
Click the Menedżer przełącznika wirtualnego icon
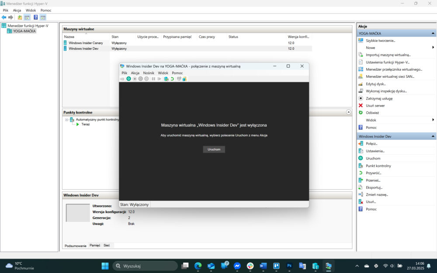[361, 69]
